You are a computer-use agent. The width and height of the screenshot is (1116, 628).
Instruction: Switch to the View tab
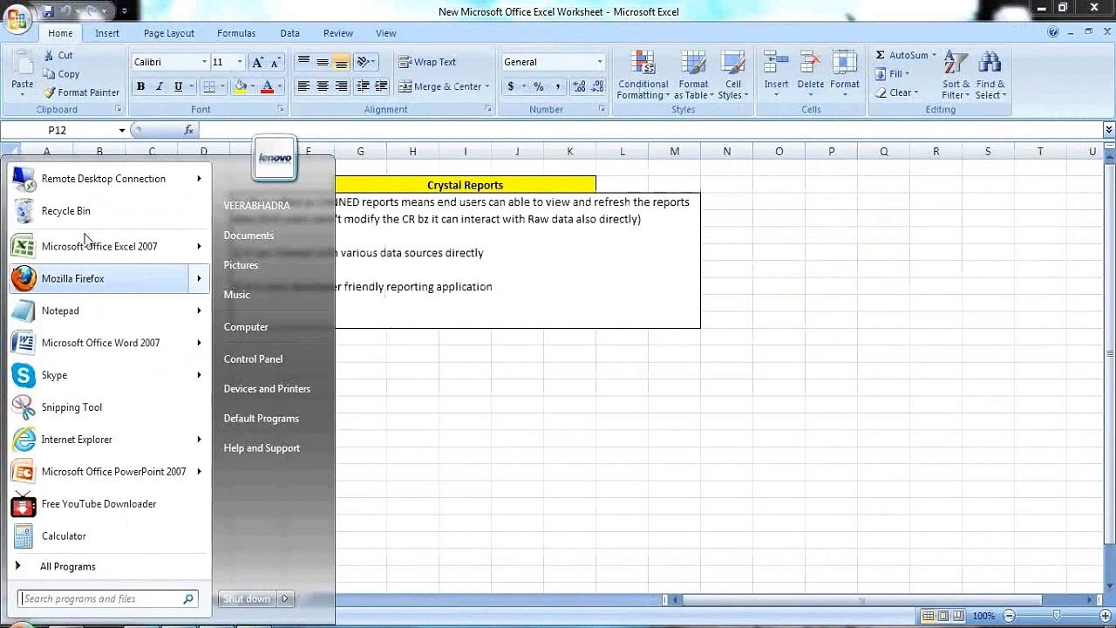tap(385, 33)
